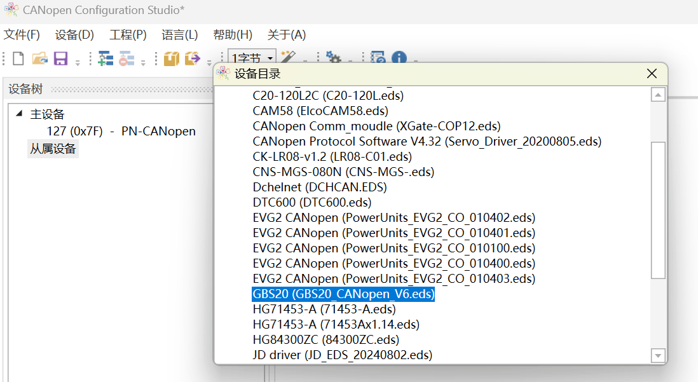This screenshot has height=382, width=698.
Task: Select the 127 (0x7F) - PN-CANopen node
Action: tap(121, 132)
